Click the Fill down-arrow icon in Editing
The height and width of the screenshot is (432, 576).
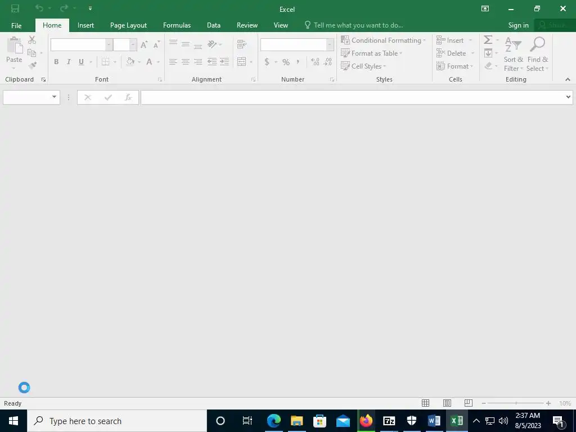tap(488, 53)
